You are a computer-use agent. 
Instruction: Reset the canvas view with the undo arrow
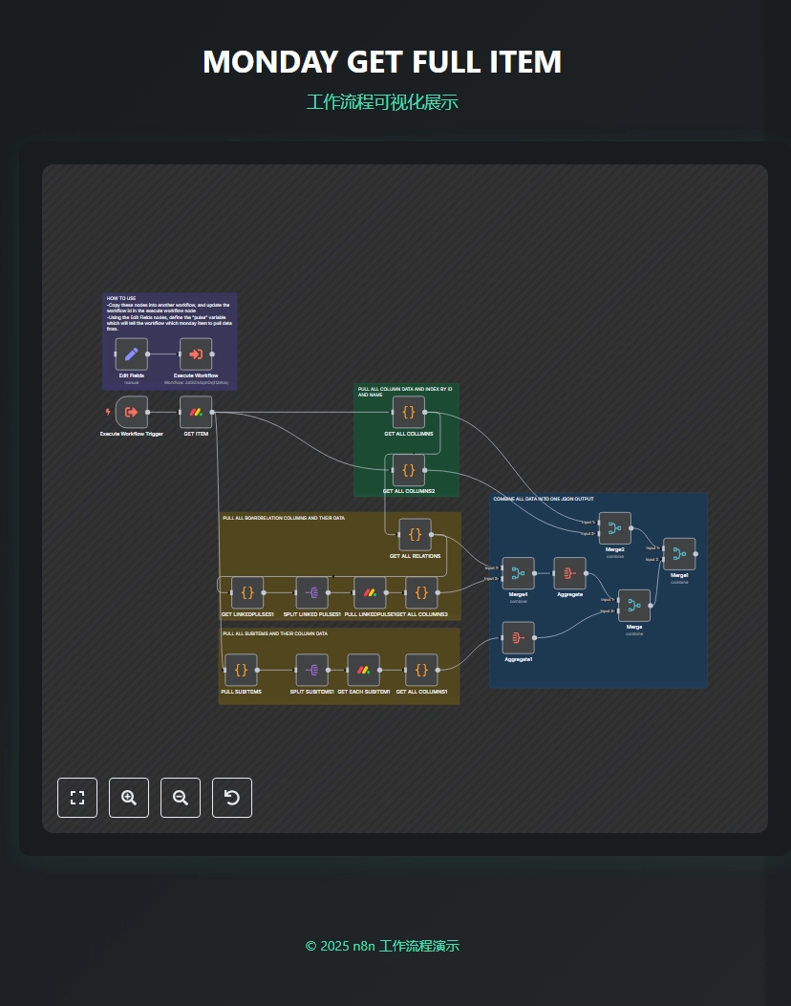232,798
